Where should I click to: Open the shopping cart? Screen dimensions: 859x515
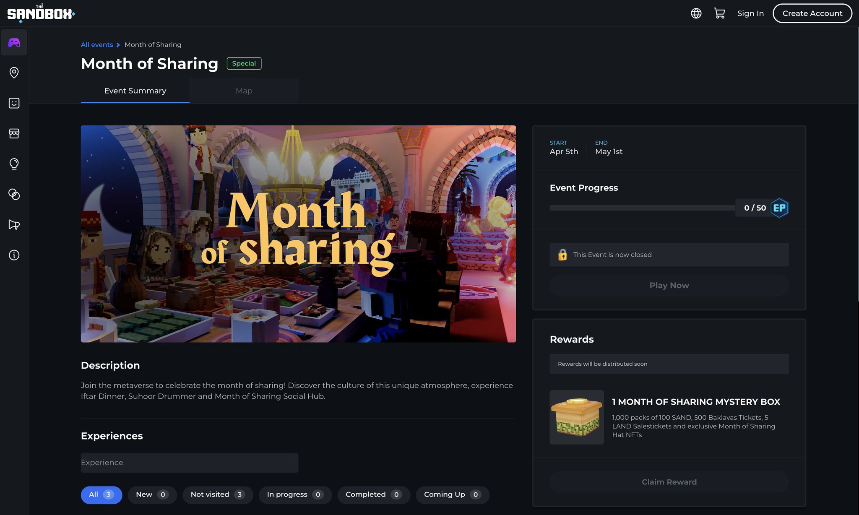click(719, 13)
